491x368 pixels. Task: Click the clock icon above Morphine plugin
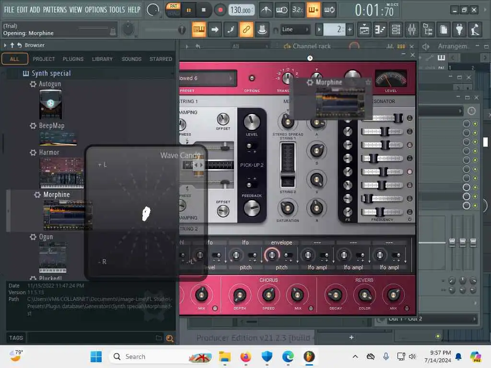[x=310, y=58]
